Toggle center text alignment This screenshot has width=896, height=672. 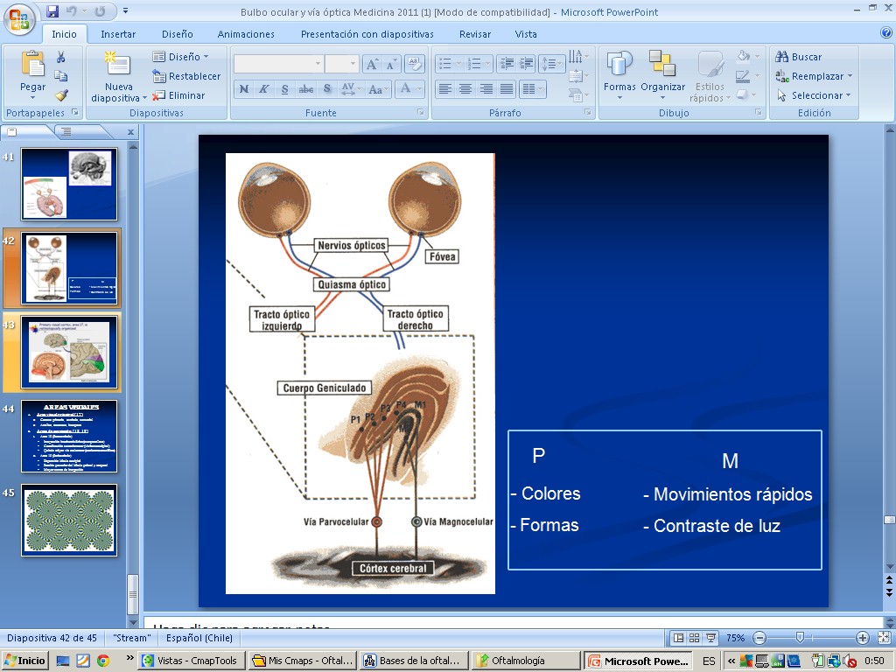point(465,89)
